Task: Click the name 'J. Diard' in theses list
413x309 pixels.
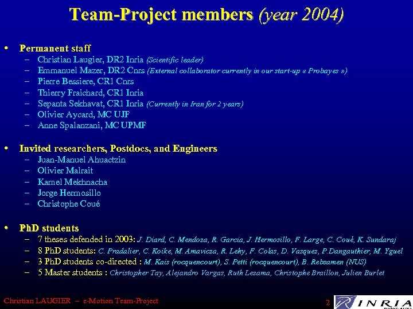Action: point(151,240)
